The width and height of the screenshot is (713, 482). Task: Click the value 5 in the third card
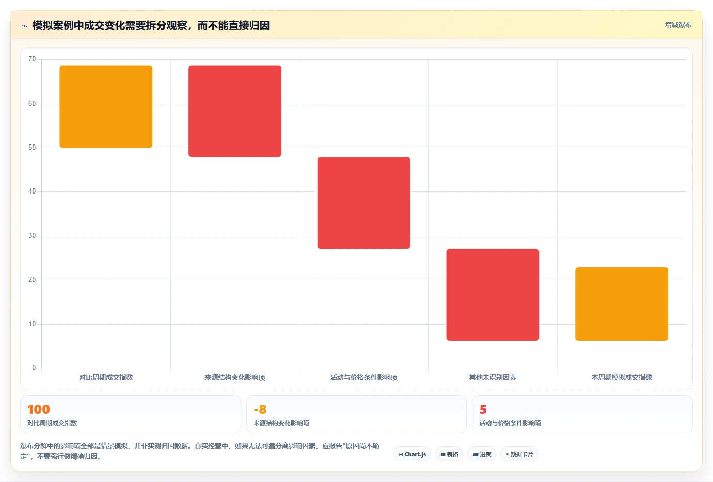[x=483, y=409]
